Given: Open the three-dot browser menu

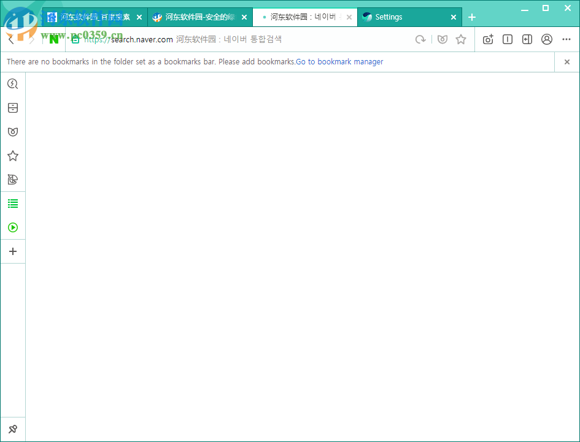Looking at the screenshot, I should [x=566, y=39].
